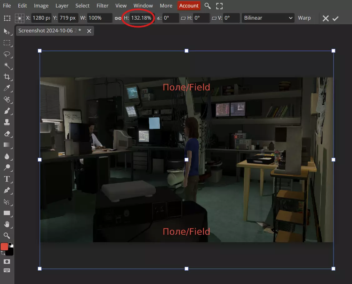Pick the Hand tool

7,224
